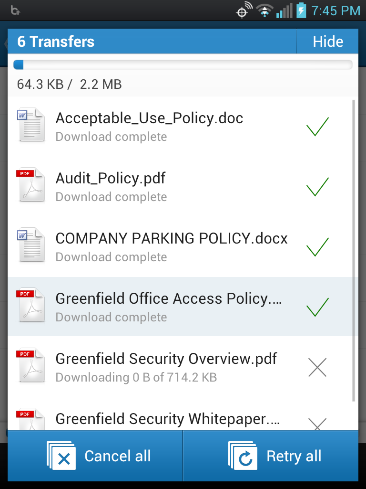
Task: Open the Audit_Policy.pdf transfer row
Action: [181, 187]
